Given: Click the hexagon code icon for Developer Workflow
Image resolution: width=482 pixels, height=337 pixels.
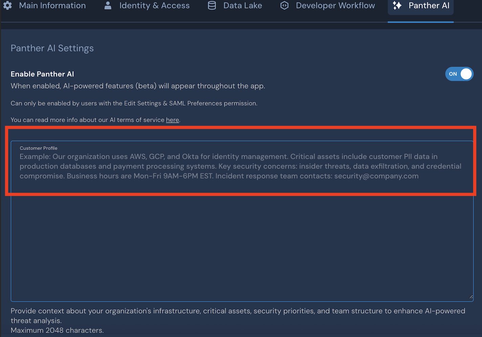Looking at the screenshot, I should pos(284,5).
